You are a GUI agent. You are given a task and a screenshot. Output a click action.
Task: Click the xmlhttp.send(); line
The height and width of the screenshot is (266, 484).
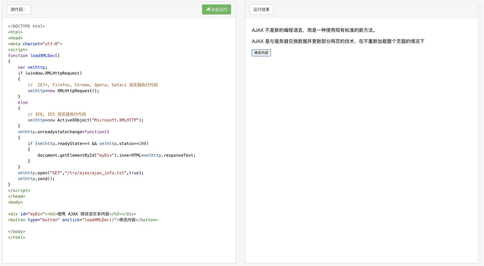click(x=36, y=179)
